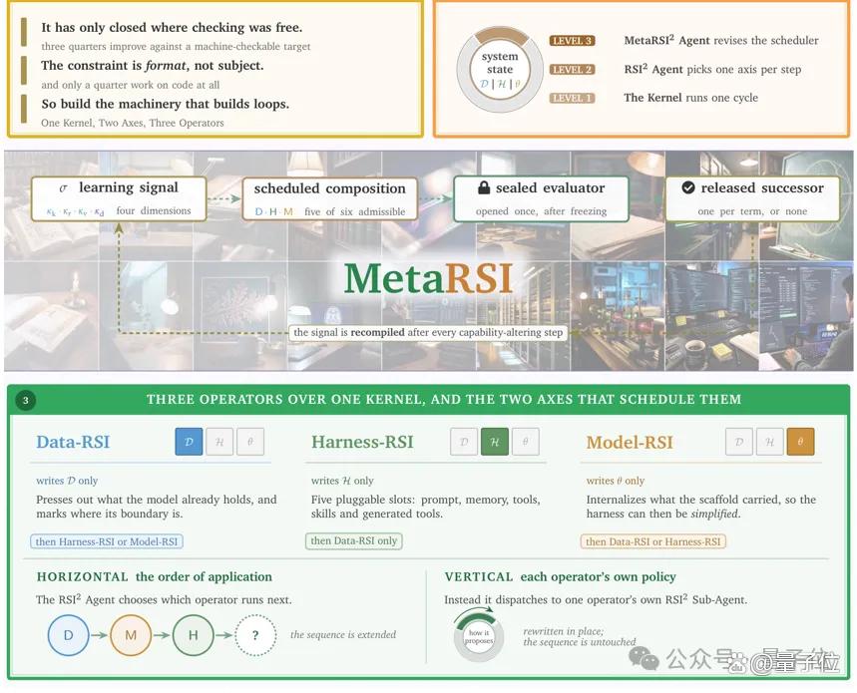
Task: Click the orange θ box beside Model-RSI
Action: pyautogui.click(x=800, y=442)
